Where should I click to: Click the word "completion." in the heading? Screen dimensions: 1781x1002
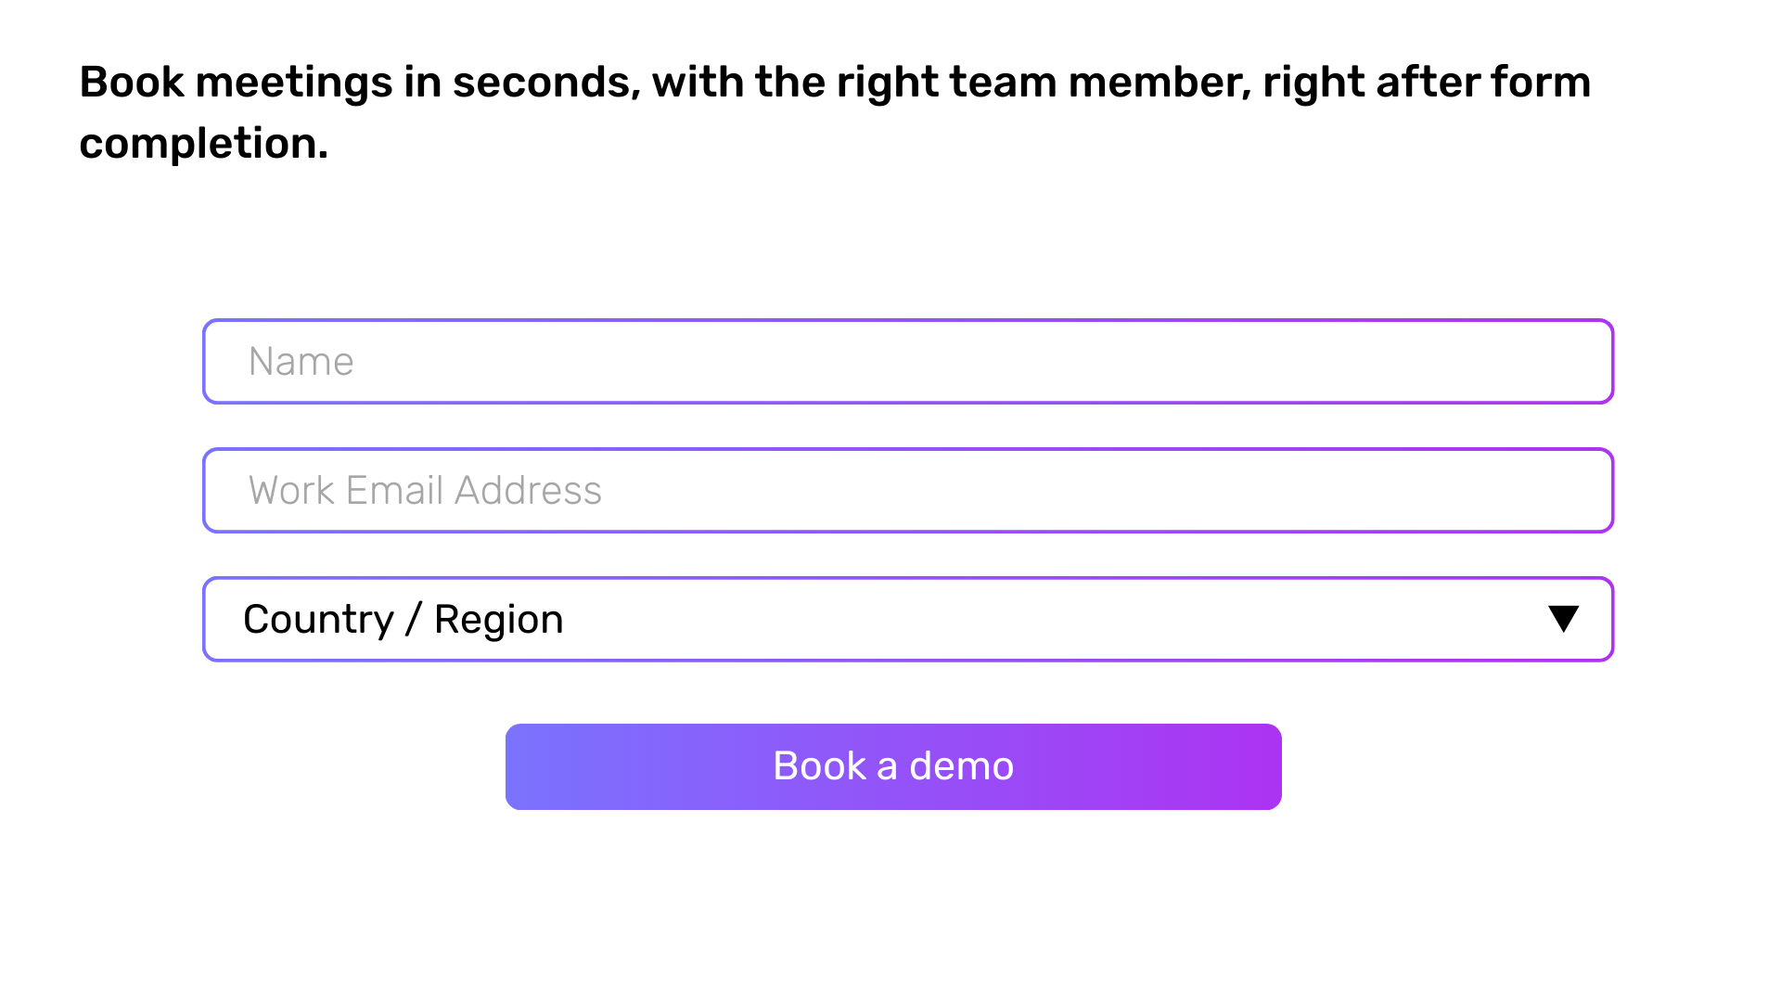[204, 143]
